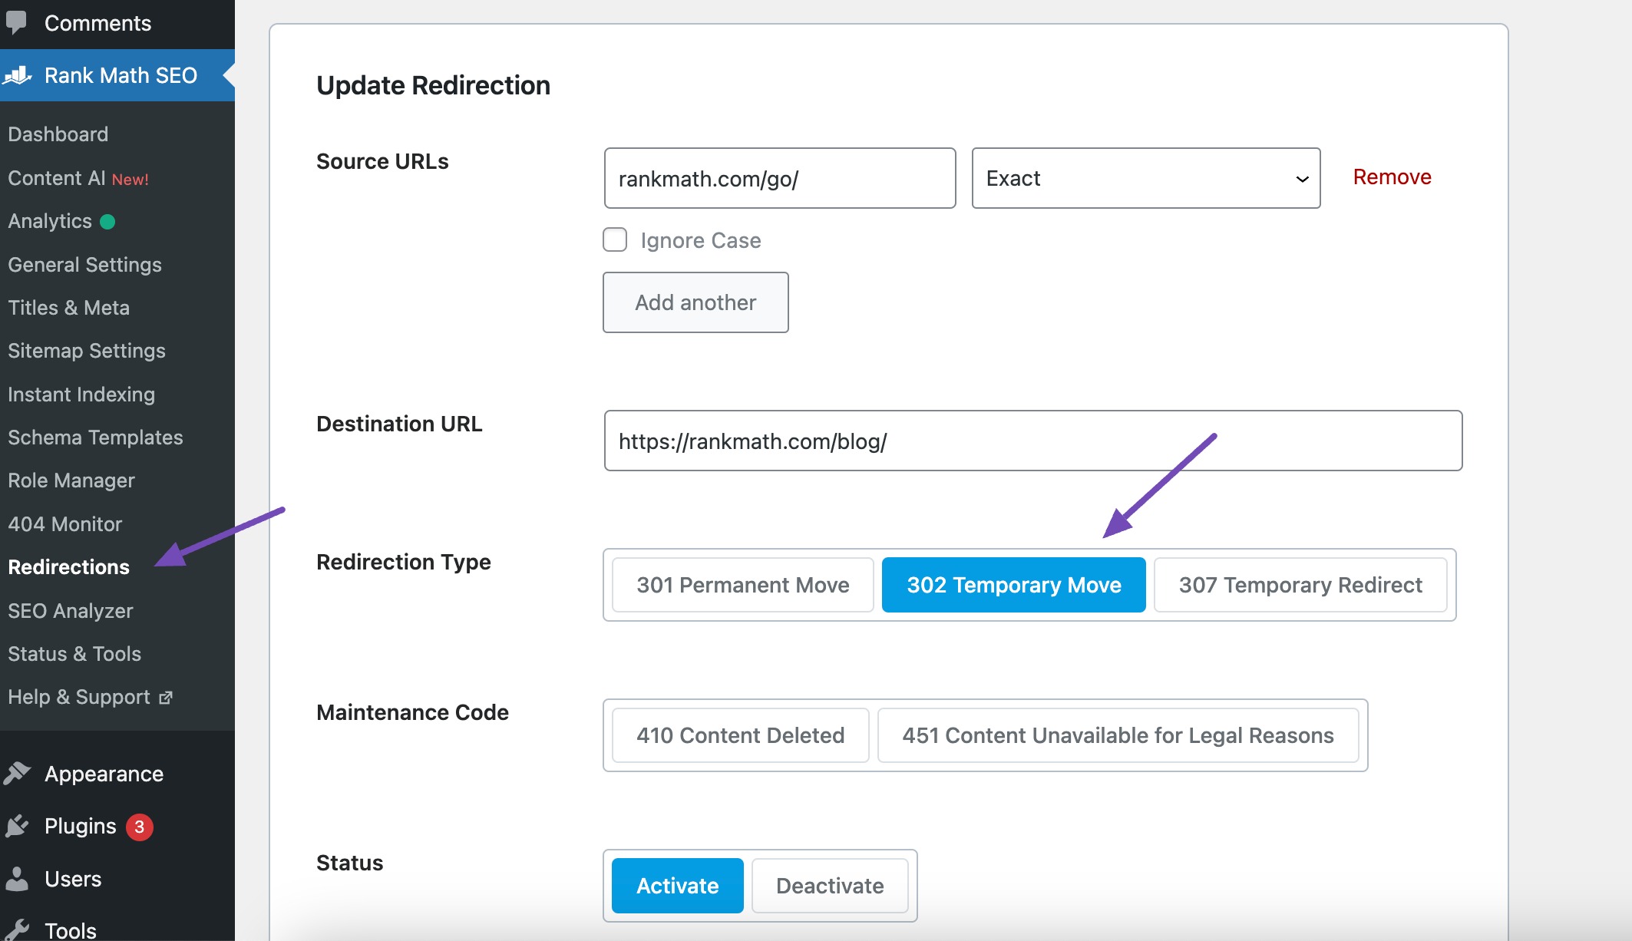Click the Add another button
Image resolution: width=1632 pixels, height=941 pixels.
(x=695, y=302)
